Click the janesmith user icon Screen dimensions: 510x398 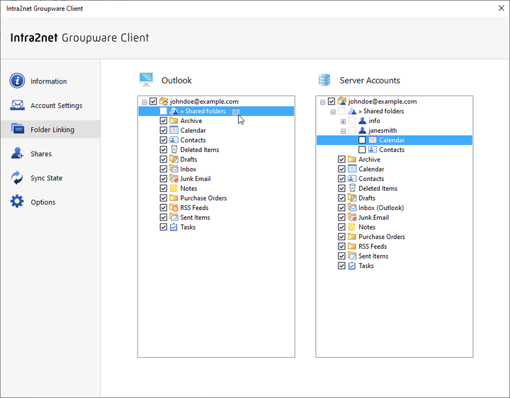pos(362,130)
